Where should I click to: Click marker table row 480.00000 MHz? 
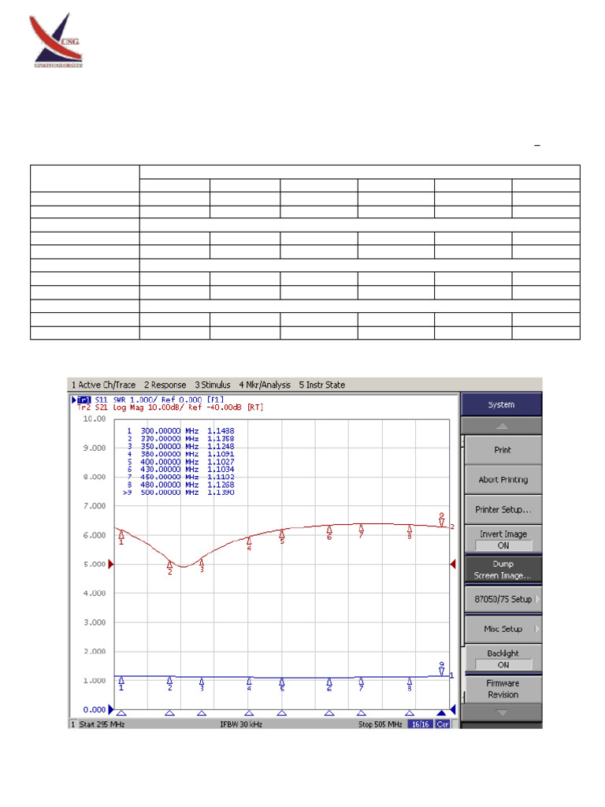point(180,485)
